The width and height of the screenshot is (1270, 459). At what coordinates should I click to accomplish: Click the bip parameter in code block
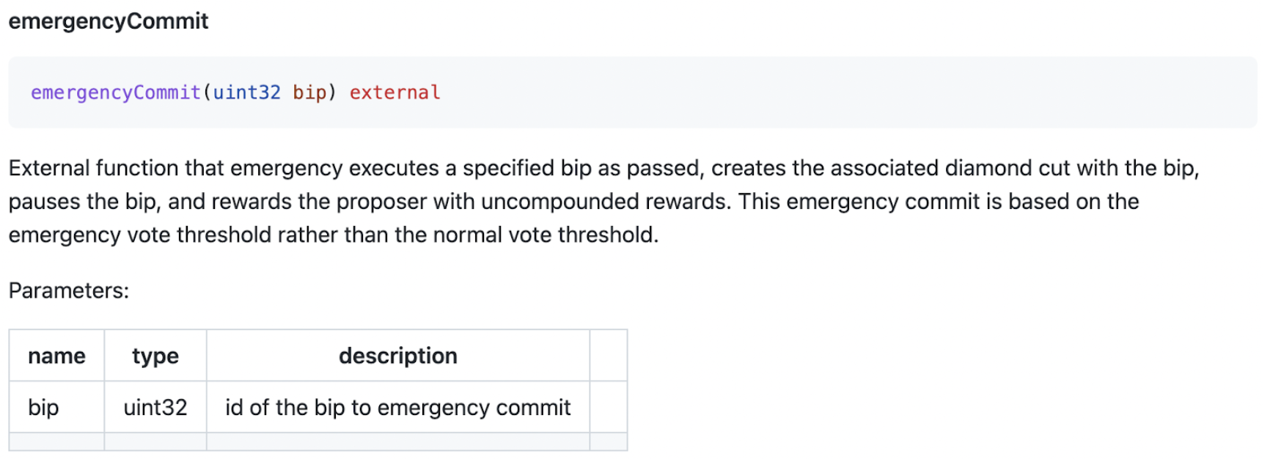tap(309, 92)
